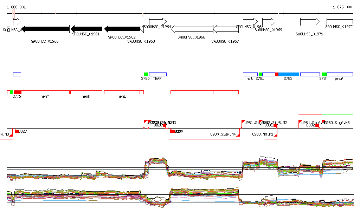Click the U980.SigA.M4 promoter label
360x214 pixels.
(223, 134)
